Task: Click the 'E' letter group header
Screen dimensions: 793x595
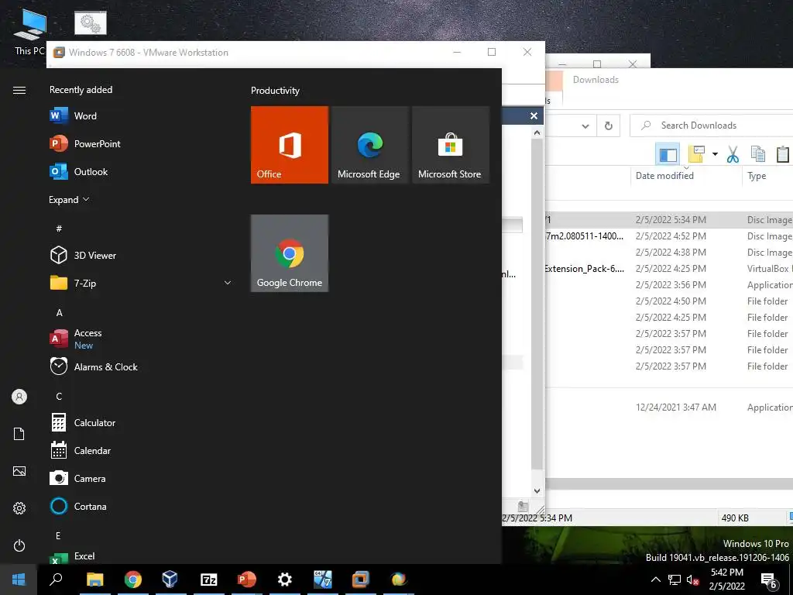Action: (58, 535)
